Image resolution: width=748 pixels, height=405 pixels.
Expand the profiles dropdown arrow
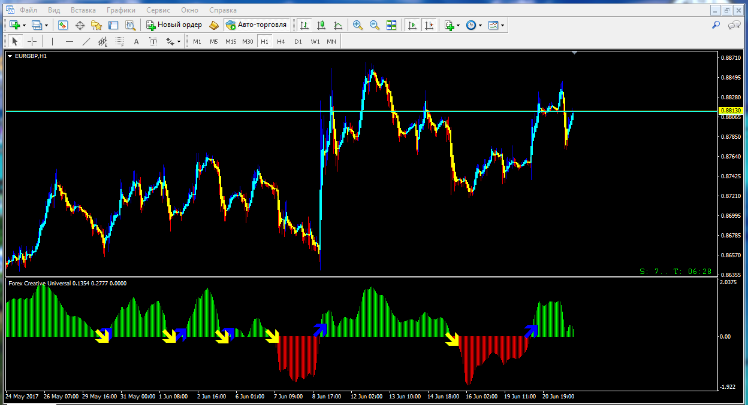point(46,25)
